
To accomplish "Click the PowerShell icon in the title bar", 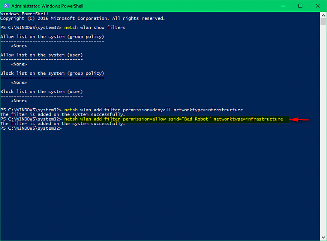I will tap(6, 6).
